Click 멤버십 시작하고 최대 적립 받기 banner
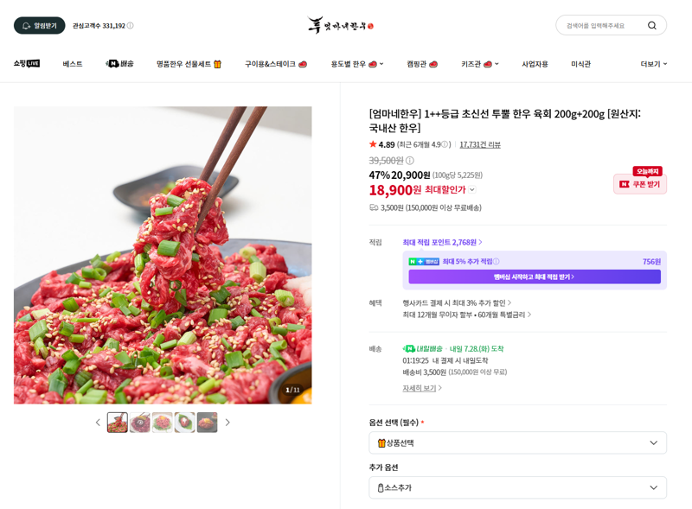Image resolution: width=692 pixels, height=509 pixels. (x=535, y=277)
